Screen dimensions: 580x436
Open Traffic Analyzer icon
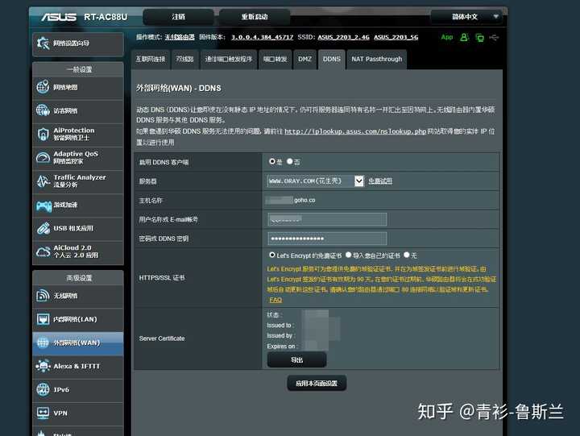43,181
